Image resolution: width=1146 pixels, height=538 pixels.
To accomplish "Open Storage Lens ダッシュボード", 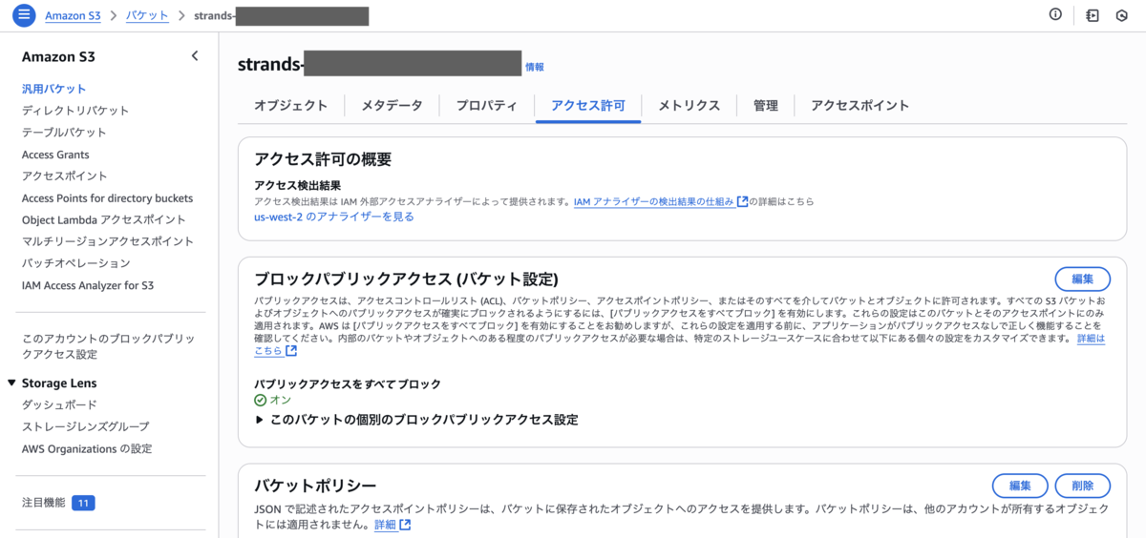I will tap(59, 405).
